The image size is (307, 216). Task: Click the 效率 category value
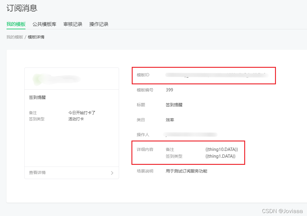point(169,120)
